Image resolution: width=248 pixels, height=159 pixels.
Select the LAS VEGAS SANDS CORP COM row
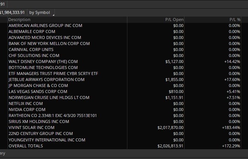point(38,91)
